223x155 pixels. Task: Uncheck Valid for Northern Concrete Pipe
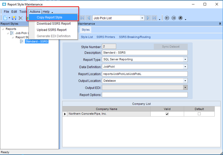click(x=167, y=114)
